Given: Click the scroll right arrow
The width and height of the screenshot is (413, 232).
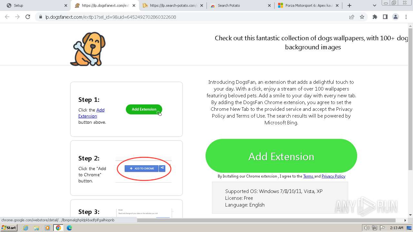Looking at the screenshot, I should 405,220.
